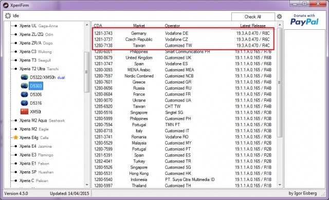Image resolution: width=329 pixels, height=200 pixels.
Task: Select the Vodafone DE firmware row
Action: pyautogui.click(x=183, y=33)
